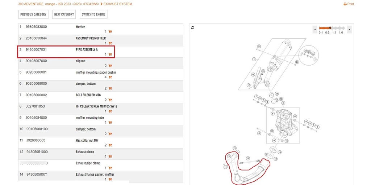Go to PREVIOUS CATEGORY
The image size is (371, 185).
(x=33, y=14)
